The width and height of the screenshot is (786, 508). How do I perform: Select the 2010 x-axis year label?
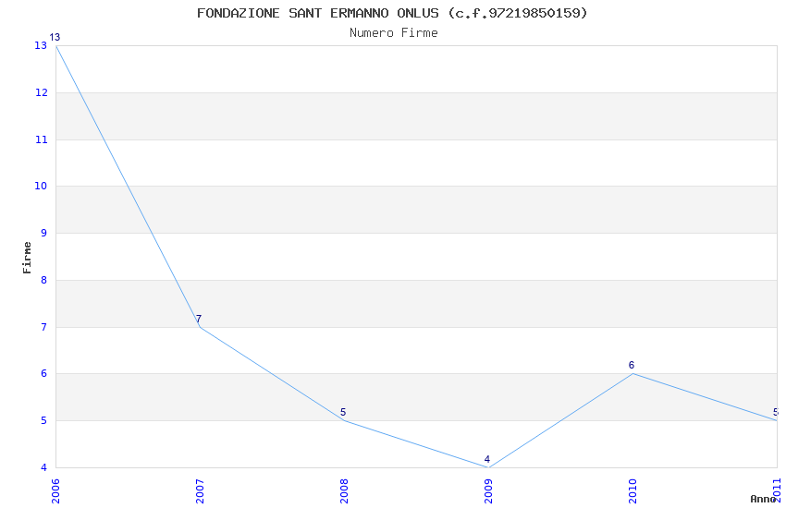click(x=632, y=490)
